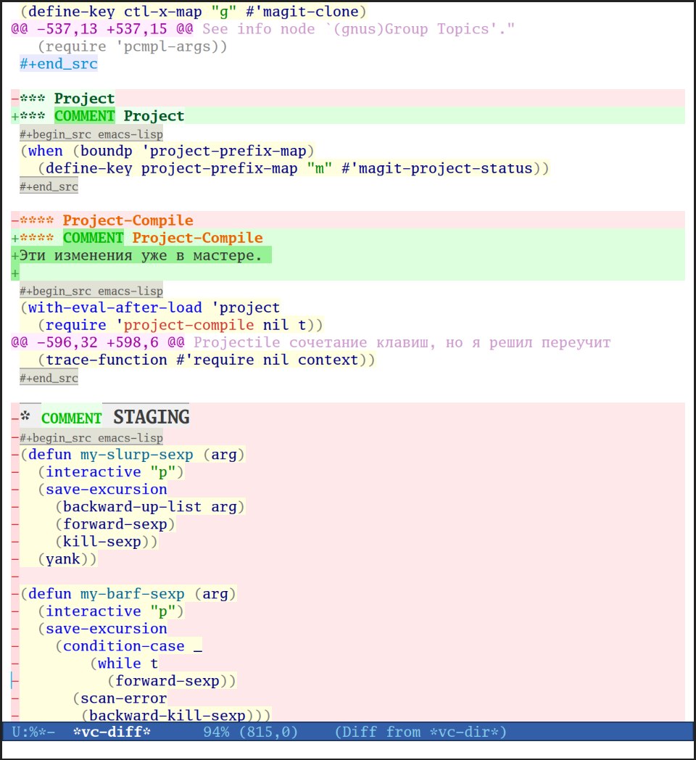Viewport: 696px width, 760px height.
Task: Click the '(condition-case _' line
Action: pyautogui.click(x=128, y=646)
